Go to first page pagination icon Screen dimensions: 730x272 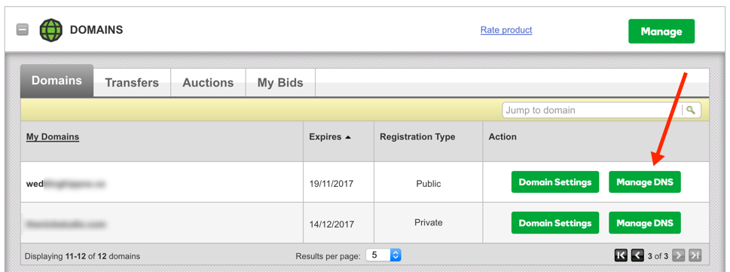(621, 255)
